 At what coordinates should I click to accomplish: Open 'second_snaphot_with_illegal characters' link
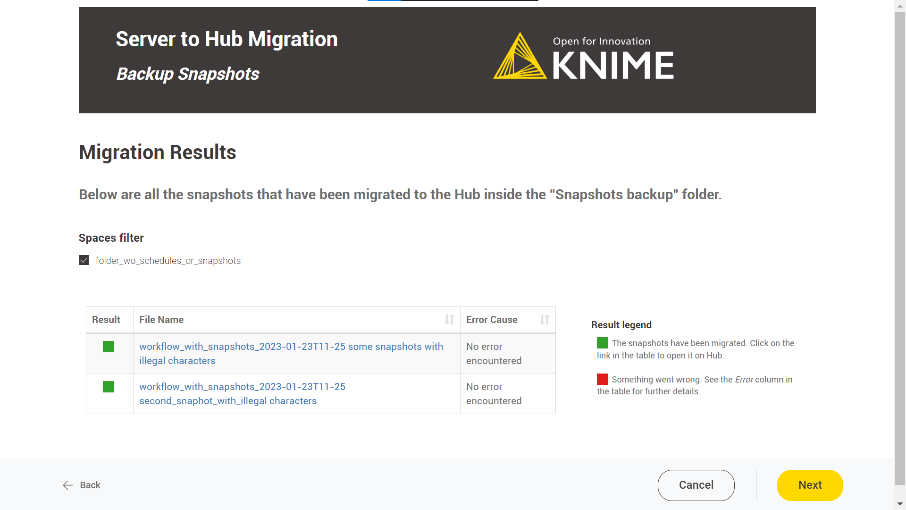242,394
